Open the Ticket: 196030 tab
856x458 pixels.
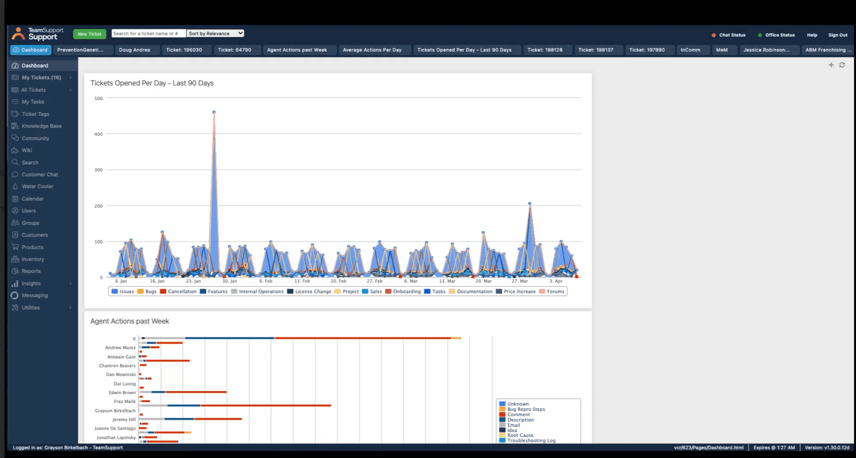coord(184,50)
